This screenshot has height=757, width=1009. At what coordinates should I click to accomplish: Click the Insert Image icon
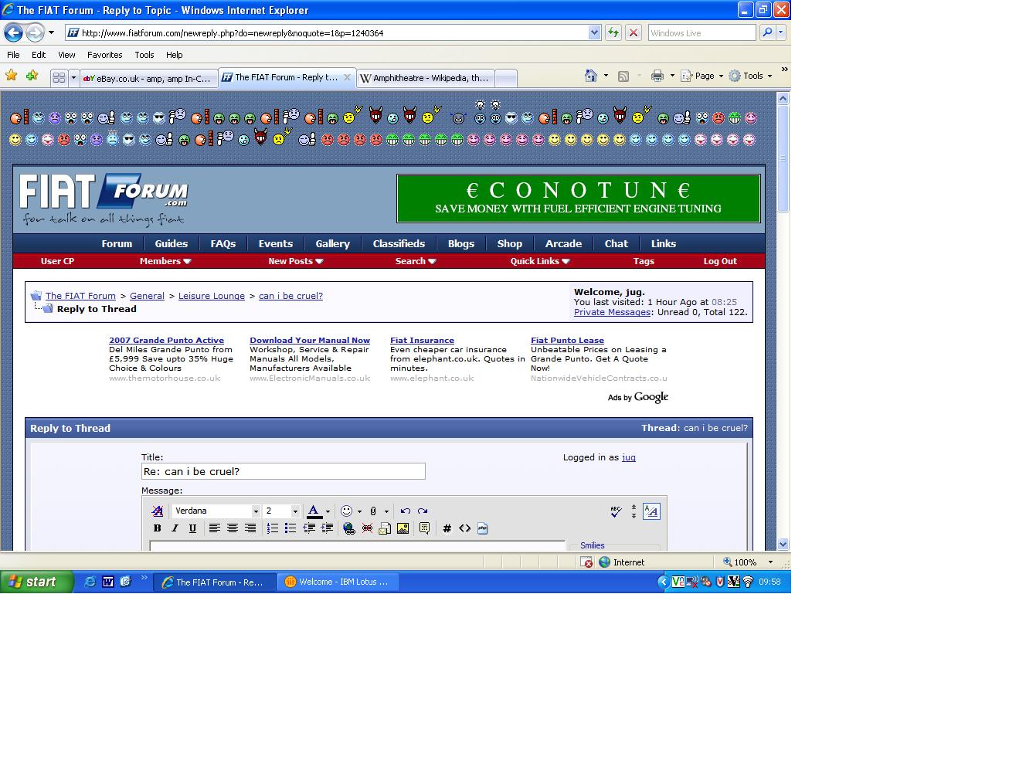point(403,528)
